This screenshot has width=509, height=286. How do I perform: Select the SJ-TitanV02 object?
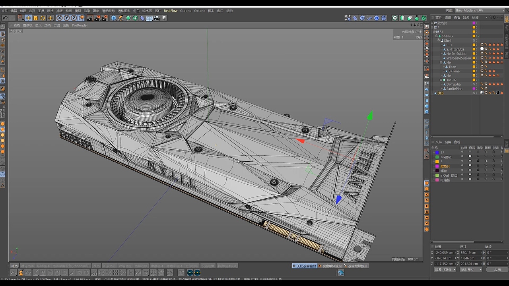tap(455, 49)
